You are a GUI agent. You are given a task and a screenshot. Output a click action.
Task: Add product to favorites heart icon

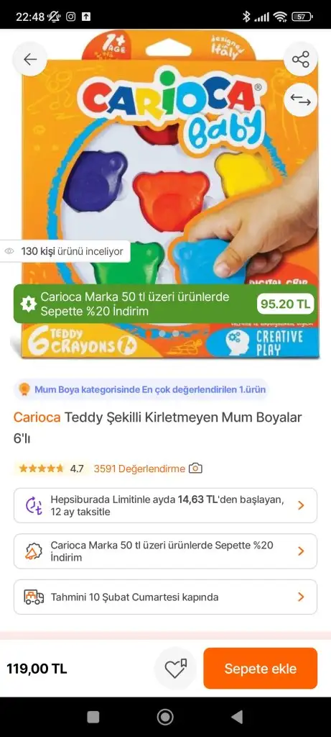click(x=175, y=669)
